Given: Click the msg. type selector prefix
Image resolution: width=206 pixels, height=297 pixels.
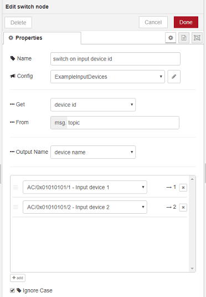Looking at the screenshot, I should (59, 123).
